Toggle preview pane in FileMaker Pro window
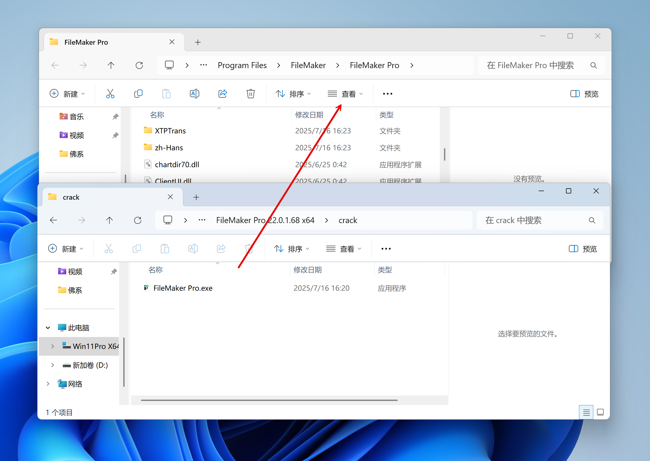The image size is (650, 461). coord(584,94)
